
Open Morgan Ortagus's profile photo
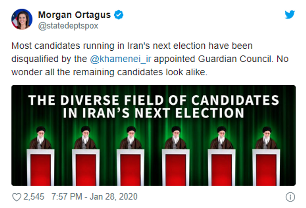tap(22, 19)
